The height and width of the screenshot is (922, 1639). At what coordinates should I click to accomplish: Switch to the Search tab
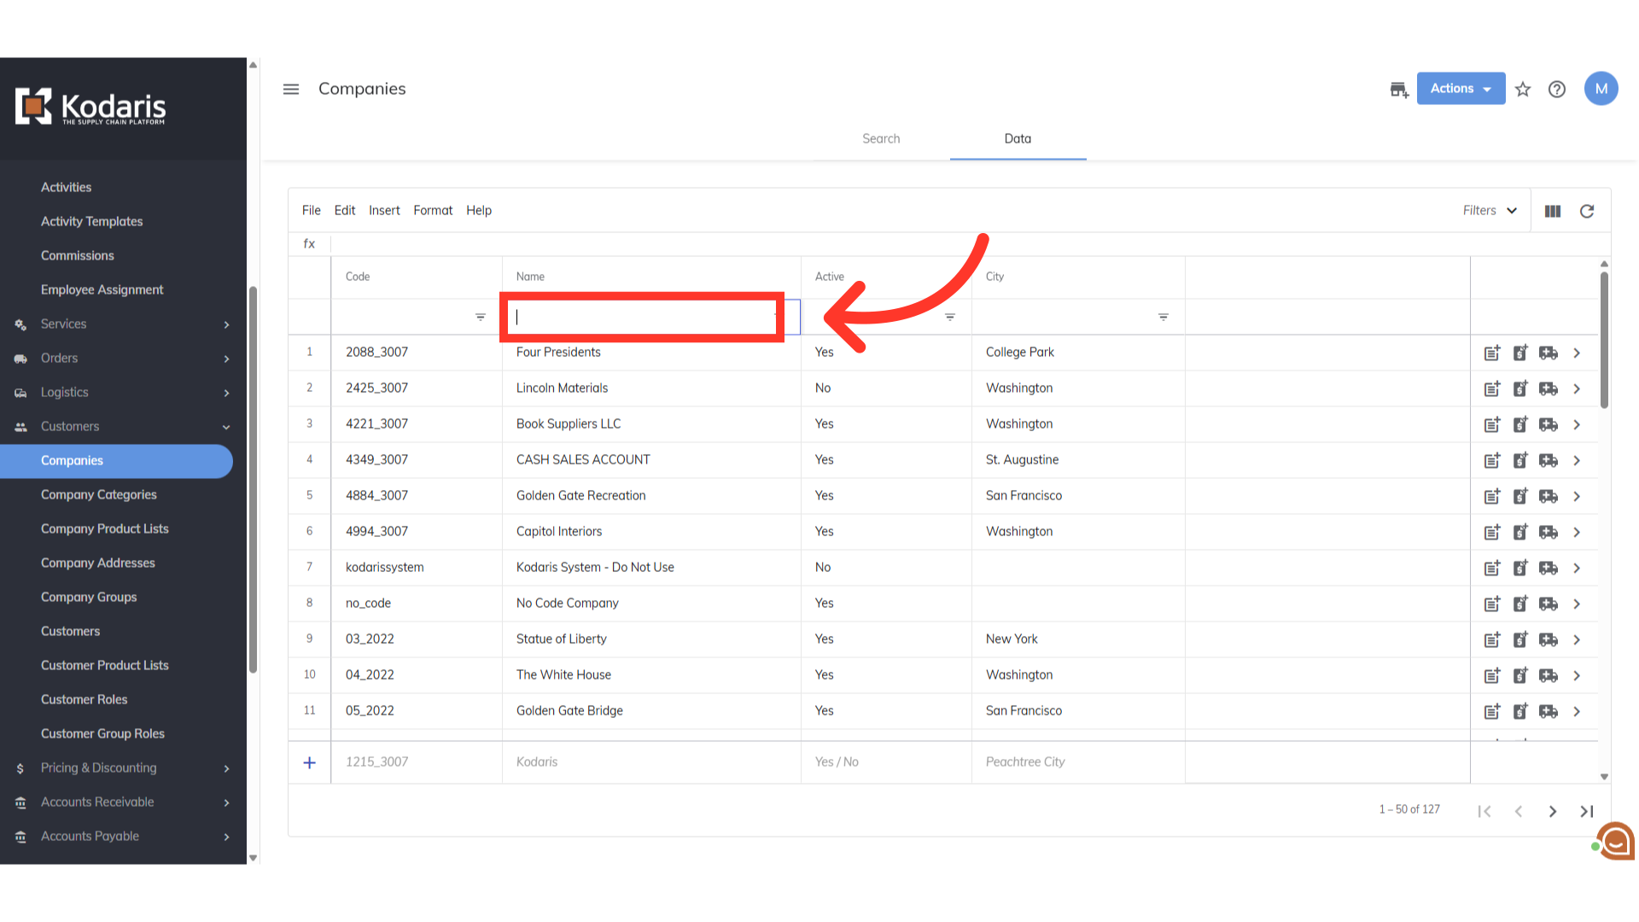click(x=881, y=138)
